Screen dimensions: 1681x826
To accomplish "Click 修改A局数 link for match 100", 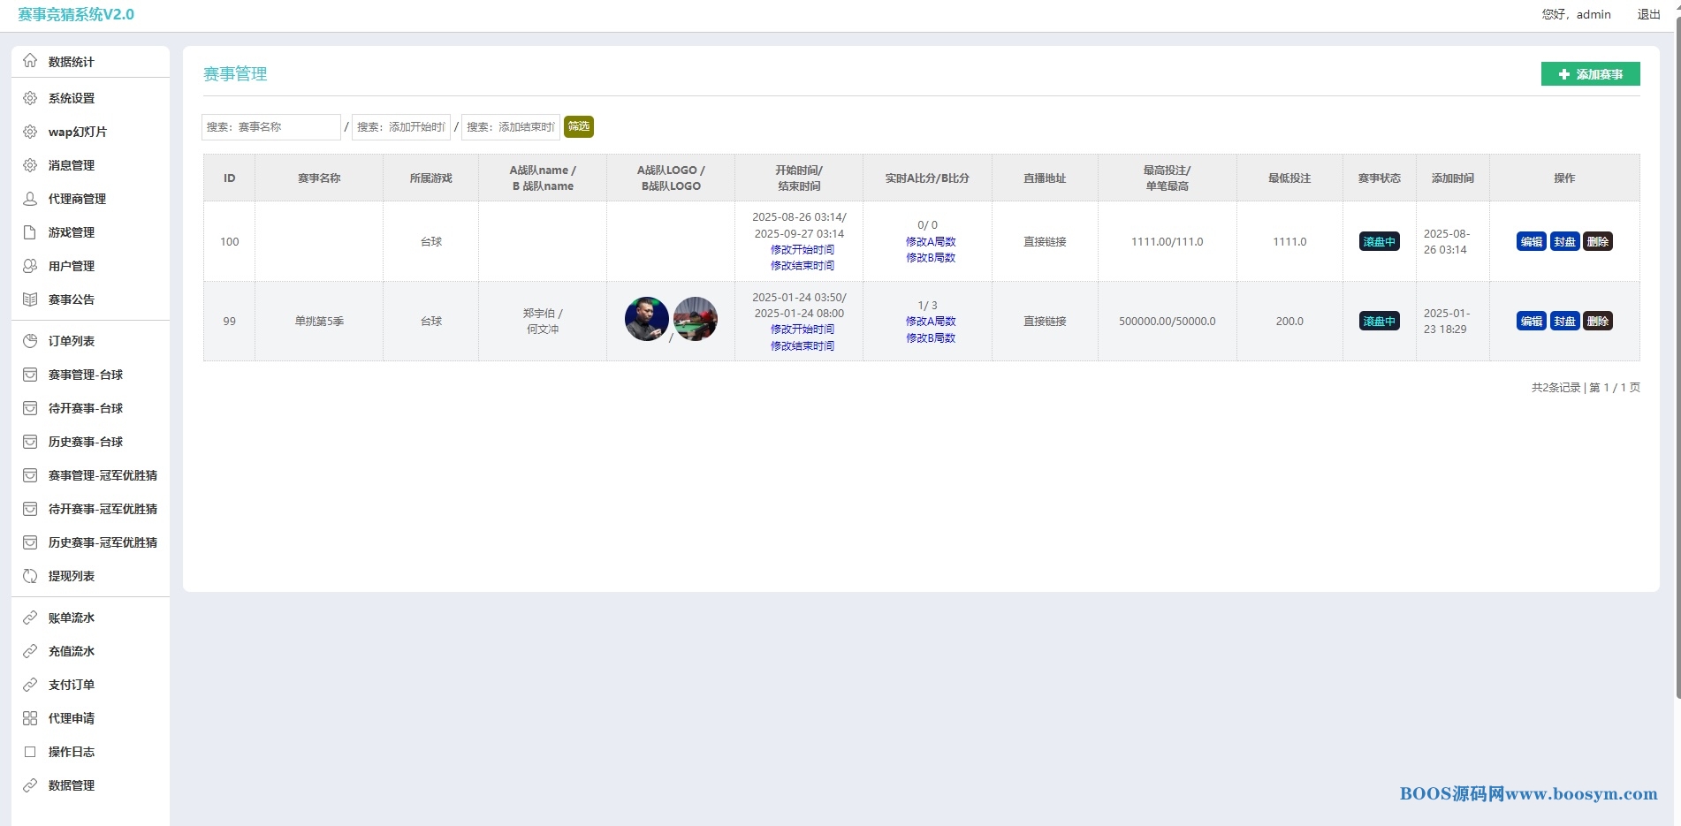I will 931,241.
